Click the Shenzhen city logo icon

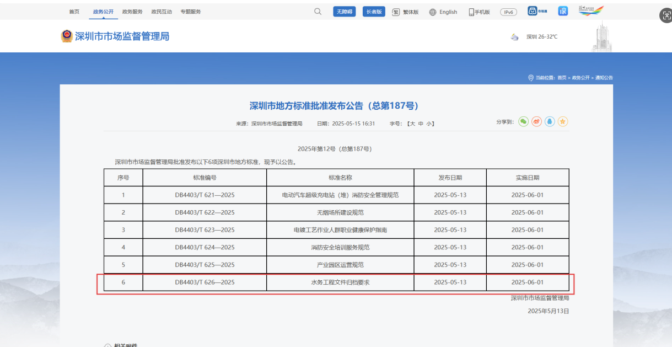click(x=591, y=10)
